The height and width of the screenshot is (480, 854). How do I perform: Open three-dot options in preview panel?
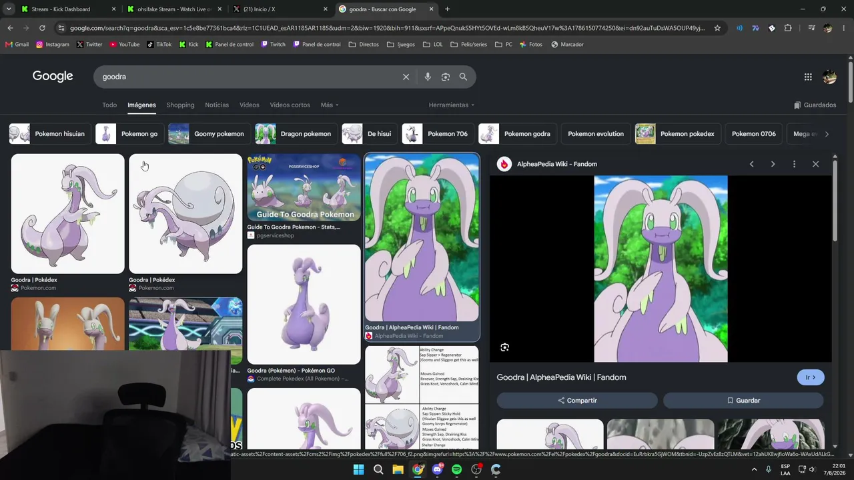794,164
